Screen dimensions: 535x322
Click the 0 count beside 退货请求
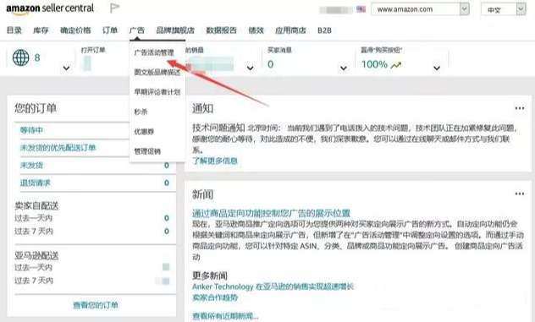click(167, 183)
